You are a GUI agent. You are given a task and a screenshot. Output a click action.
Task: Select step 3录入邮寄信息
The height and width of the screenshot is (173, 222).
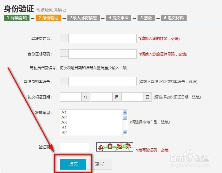[84, 18]
